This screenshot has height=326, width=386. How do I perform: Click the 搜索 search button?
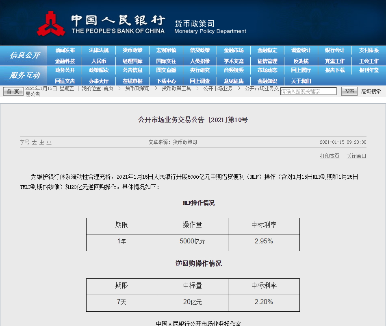349,91
